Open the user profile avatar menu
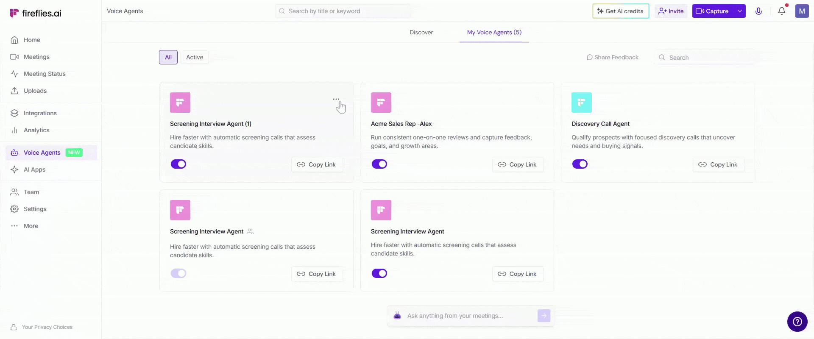 [x=802, y=11]
